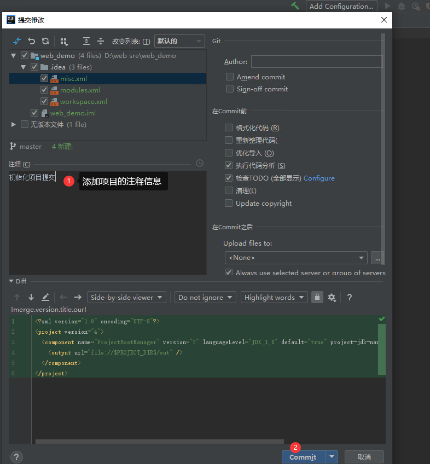Screen dimensions: 430x464
Task: Click the Run play icon in main toolbar
Action: click(388, 5)
